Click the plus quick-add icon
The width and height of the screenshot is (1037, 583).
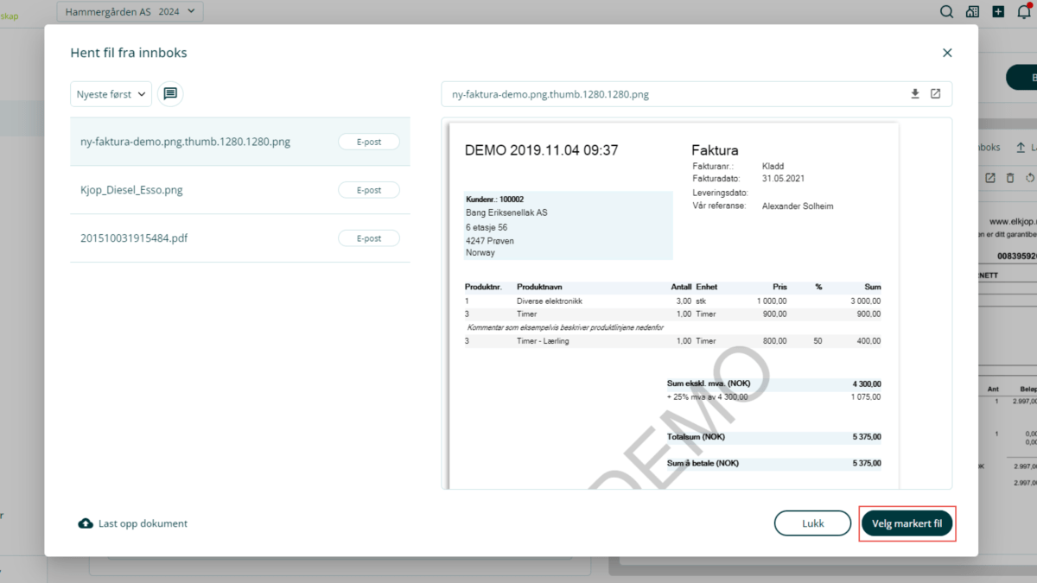tap(998, 12)
